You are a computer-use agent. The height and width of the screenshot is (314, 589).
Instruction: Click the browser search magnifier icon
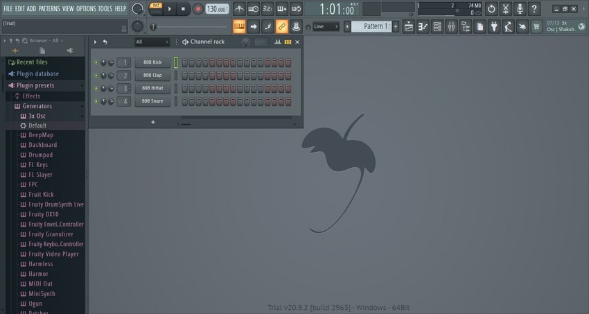tap(25, 41)
